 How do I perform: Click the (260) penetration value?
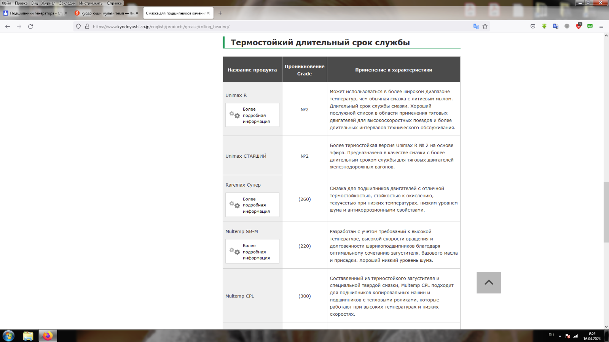304,199
